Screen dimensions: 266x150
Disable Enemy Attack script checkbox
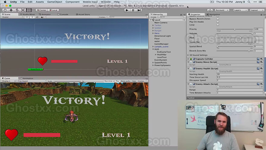194,84
